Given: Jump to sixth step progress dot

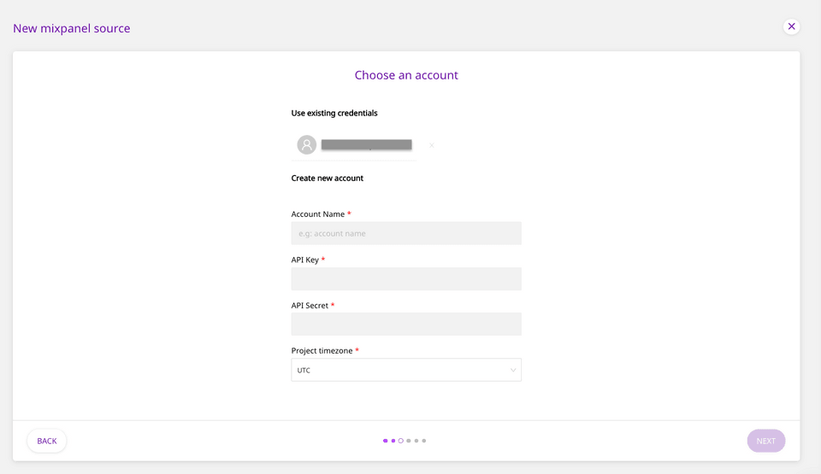Looking at the screenshot, I should click(x=424, y=441).
